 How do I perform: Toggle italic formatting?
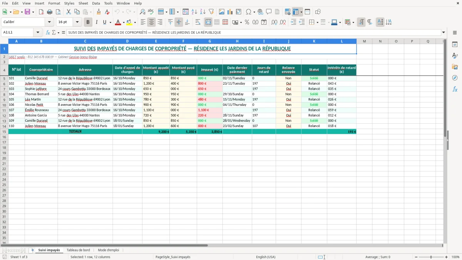96,22
